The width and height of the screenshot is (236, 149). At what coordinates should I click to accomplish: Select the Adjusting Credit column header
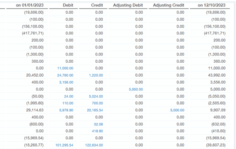(168, 5)
